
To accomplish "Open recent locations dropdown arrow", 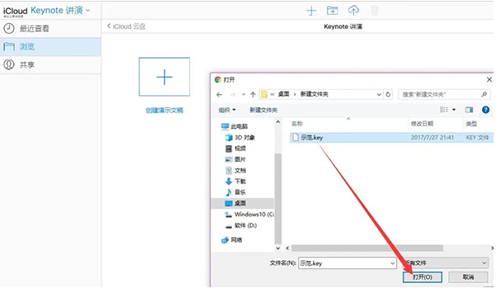I will pyautogui.click(x=243, y=95).
